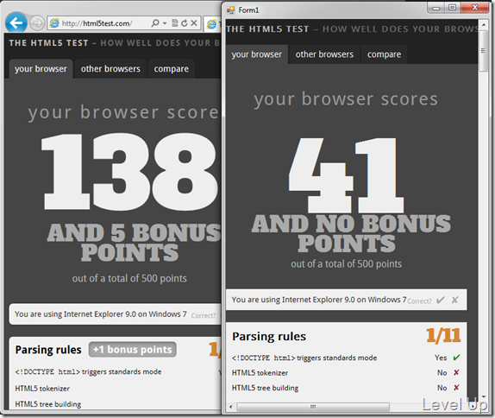Open 'other browsers' tab in IE window

110,68
